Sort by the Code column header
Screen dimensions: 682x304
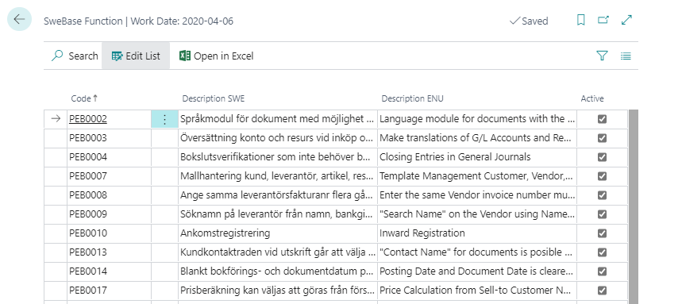pos(84,98)
